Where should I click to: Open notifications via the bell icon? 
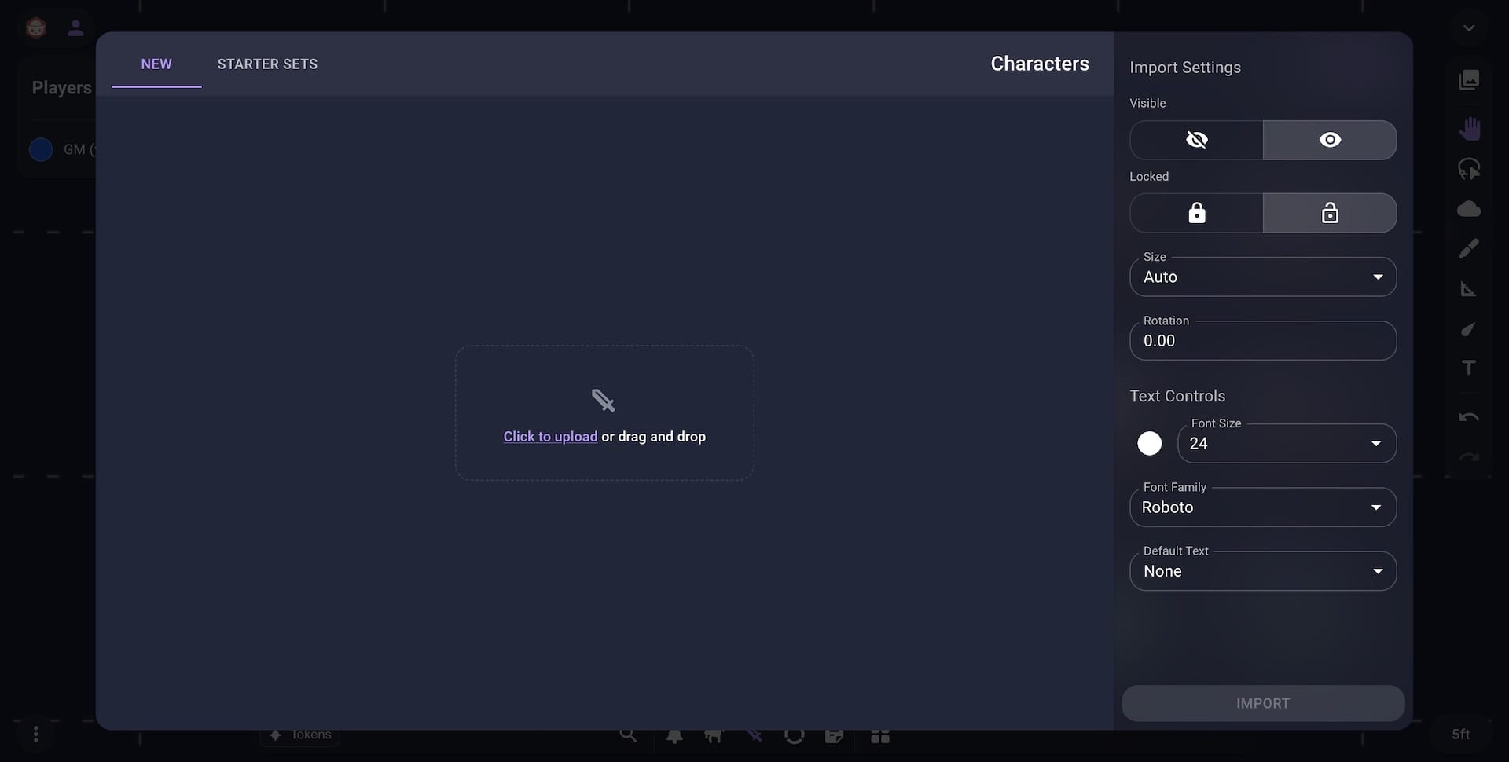coord(676,735)
